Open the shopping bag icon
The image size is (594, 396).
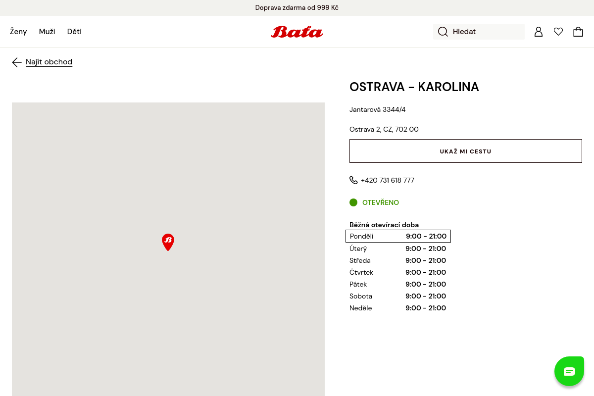[x=578, y=32]
